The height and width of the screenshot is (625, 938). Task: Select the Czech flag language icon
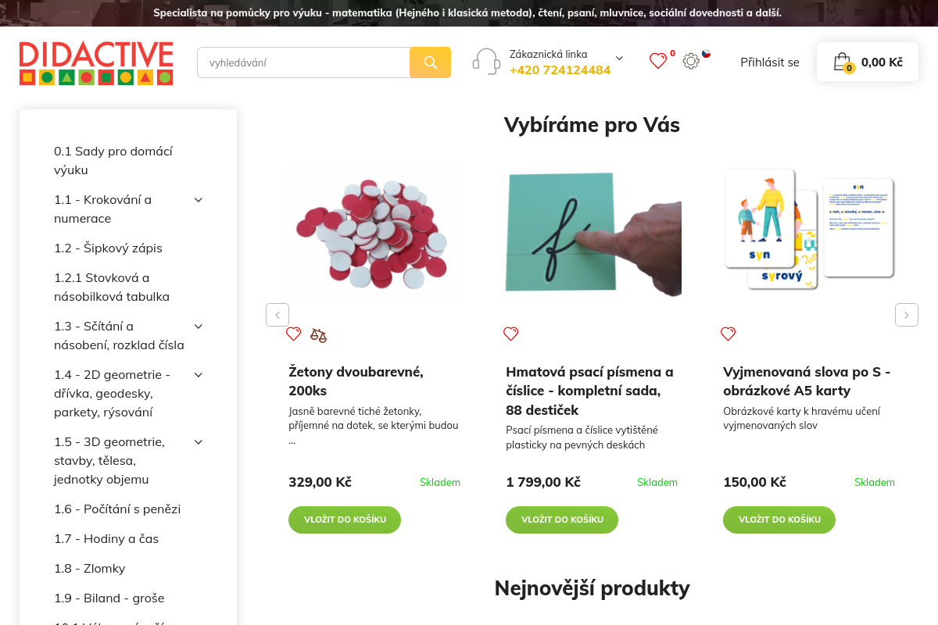tap(707, 54)
